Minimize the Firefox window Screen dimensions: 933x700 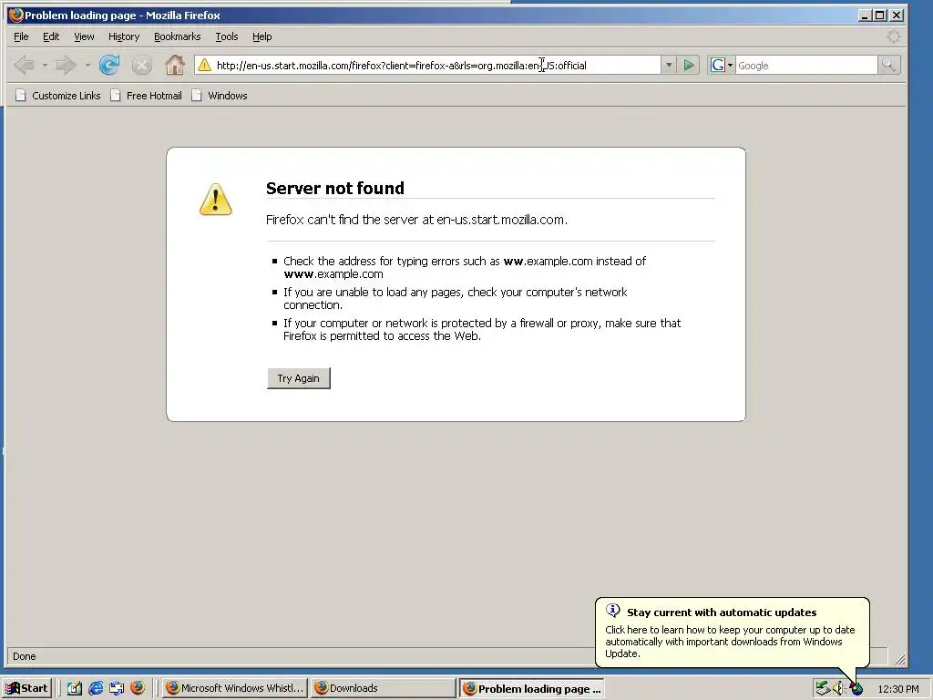(866, 15)
